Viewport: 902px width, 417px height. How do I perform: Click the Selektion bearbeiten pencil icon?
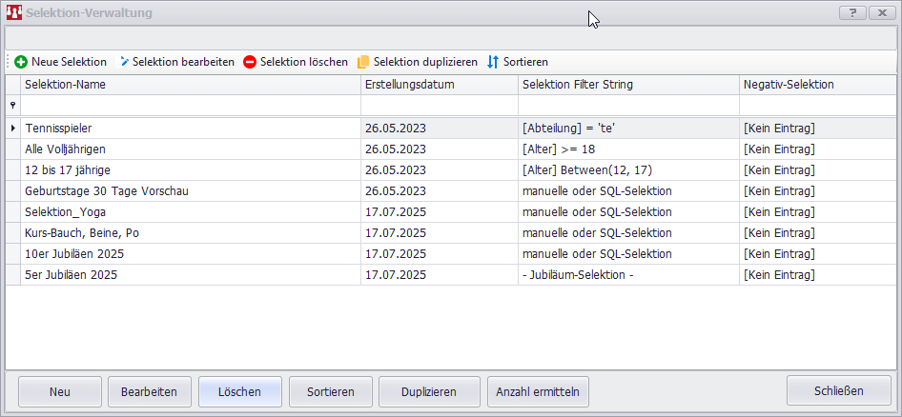coord(124,62)
